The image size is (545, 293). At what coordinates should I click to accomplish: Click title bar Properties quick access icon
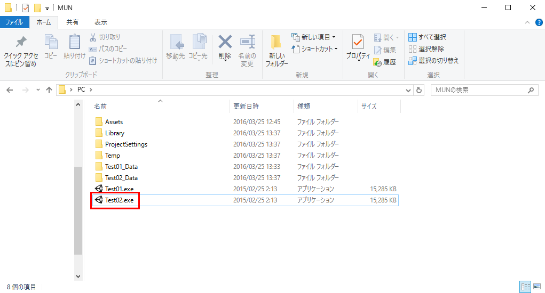[x=26, y=7]
